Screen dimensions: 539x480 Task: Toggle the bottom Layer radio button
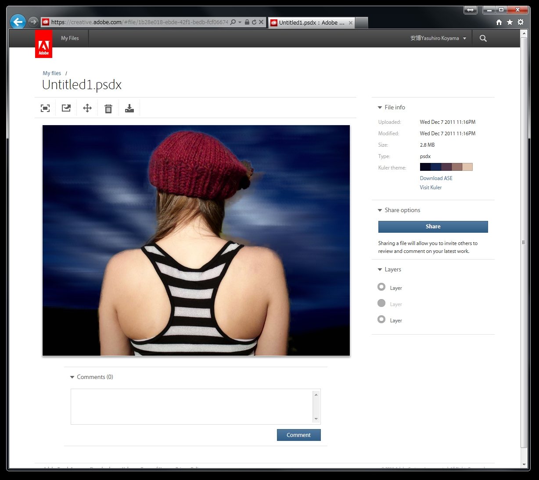click(381, 319)
